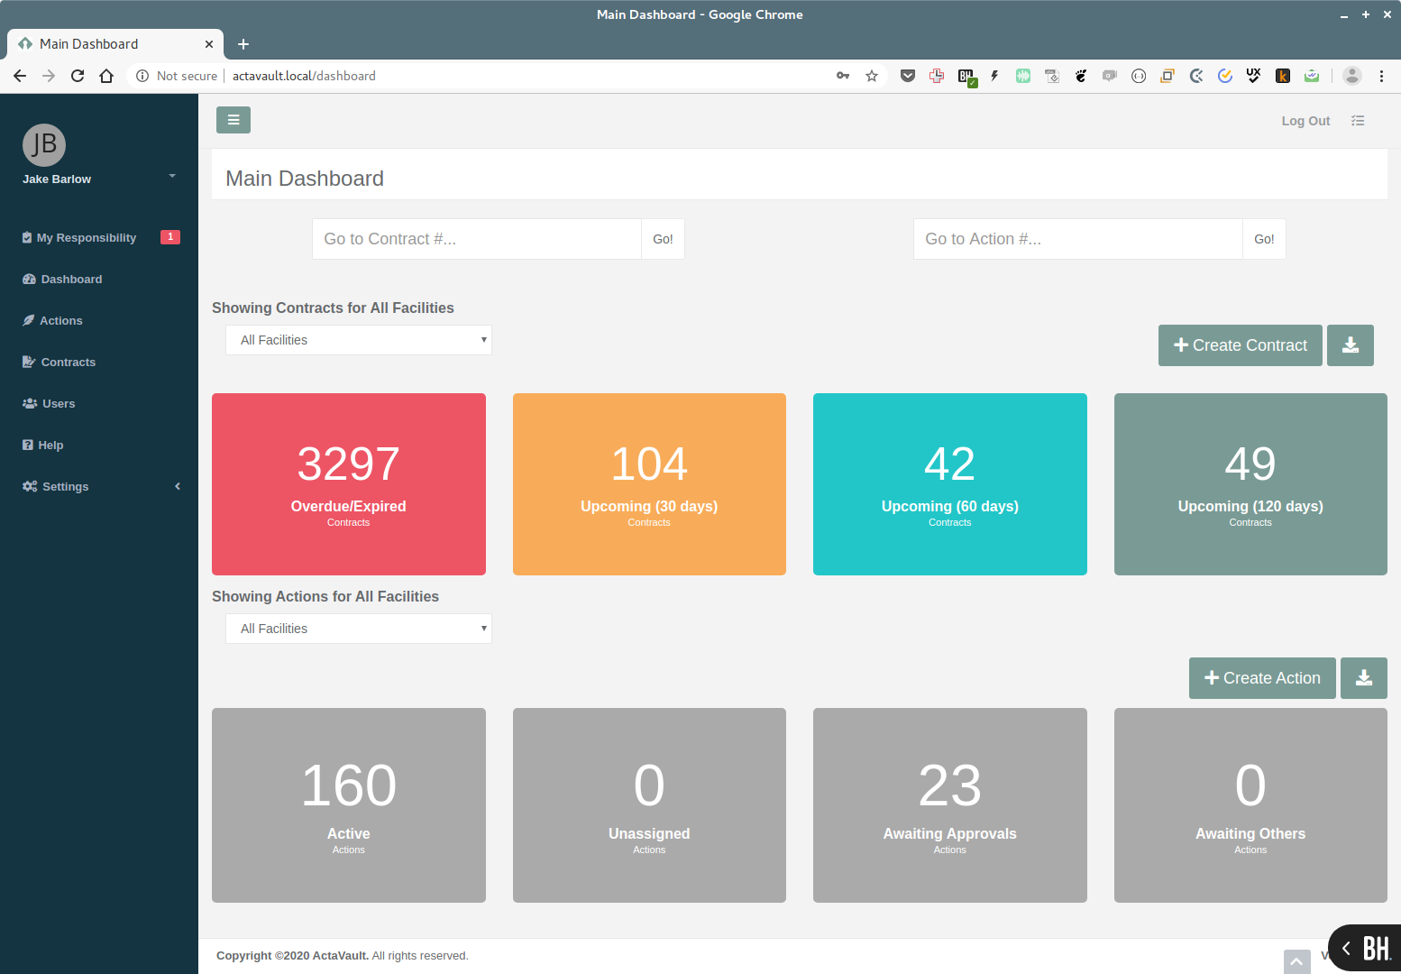1401x974 pixels.
Task: Go to Actions in the sidebar
Action: tap(52, 321)
